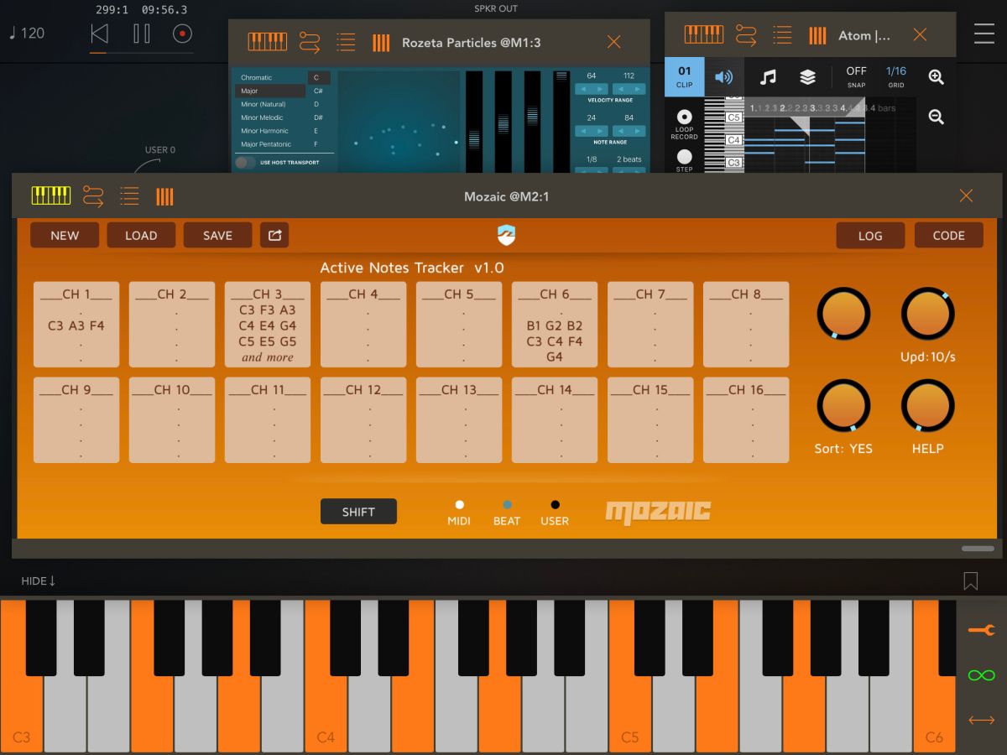Click the share/export icon next to SAVE

(274, 236)
